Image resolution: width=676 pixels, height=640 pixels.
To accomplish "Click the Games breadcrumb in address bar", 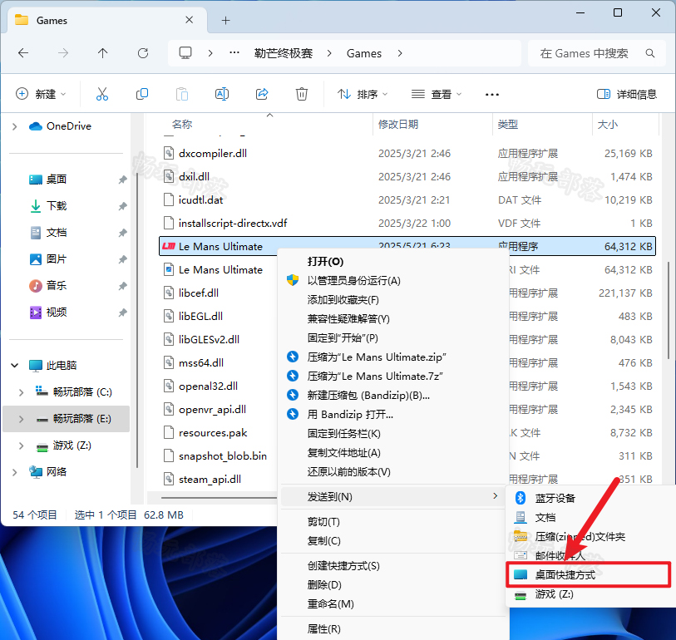I will (x=364, y=53).
